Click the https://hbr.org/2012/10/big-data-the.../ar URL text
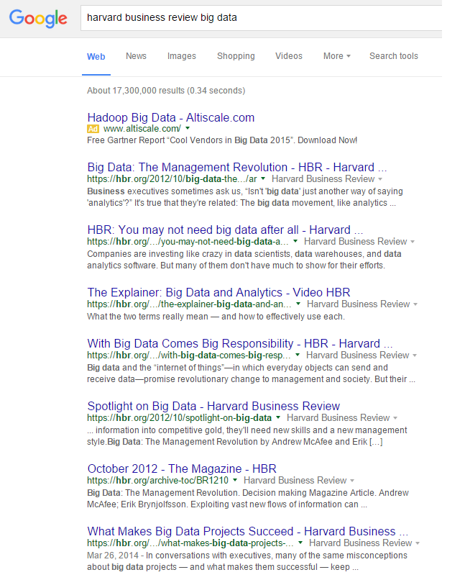Image resolution: width=465 pixels, height=580 pixels. [x=172, y=179]
